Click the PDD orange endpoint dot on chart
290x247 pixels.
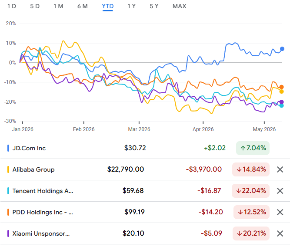coord(281,87)
